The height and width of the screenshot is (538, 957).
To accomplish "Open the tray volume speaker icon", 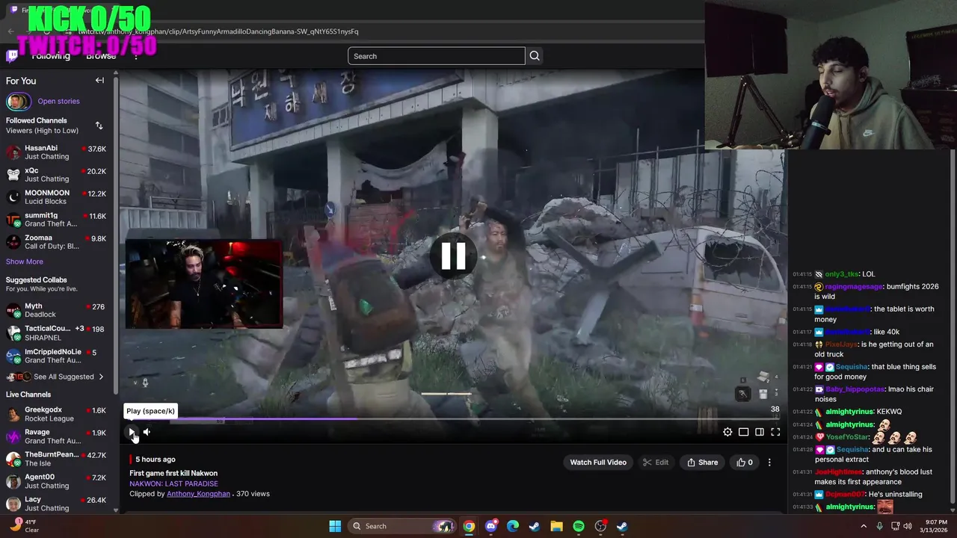I will click(908, 526).
